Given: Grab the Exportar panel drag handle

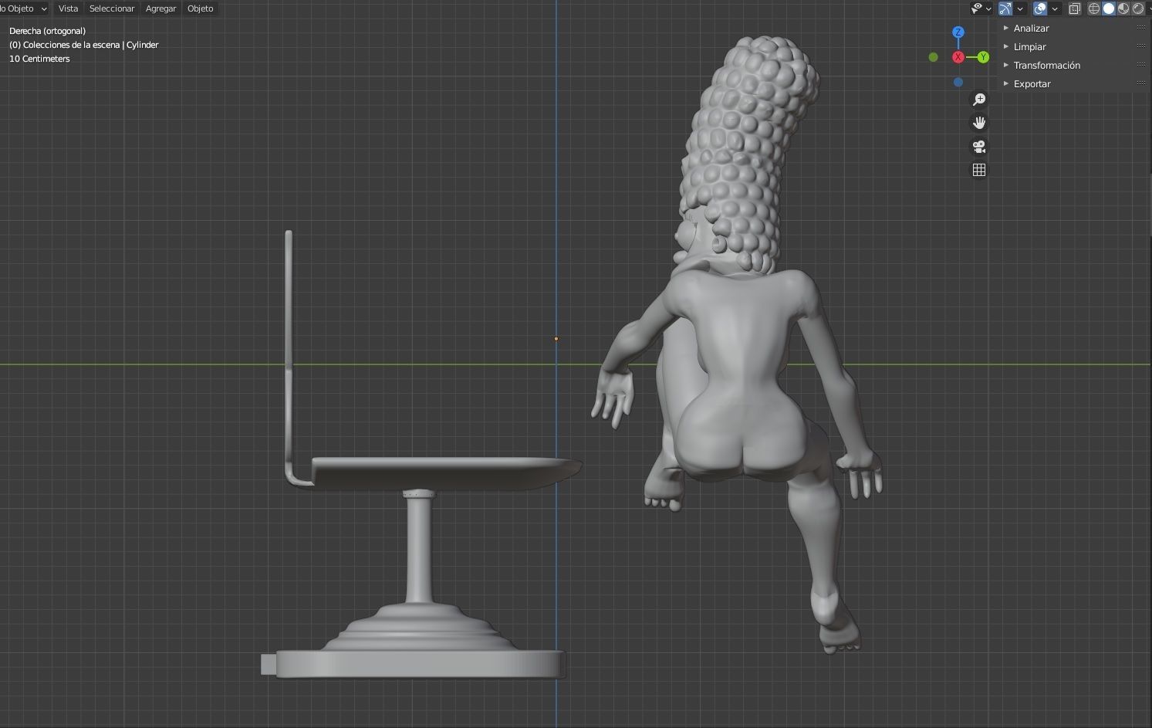Looking at the screenshot, I should coord(1141,83).
